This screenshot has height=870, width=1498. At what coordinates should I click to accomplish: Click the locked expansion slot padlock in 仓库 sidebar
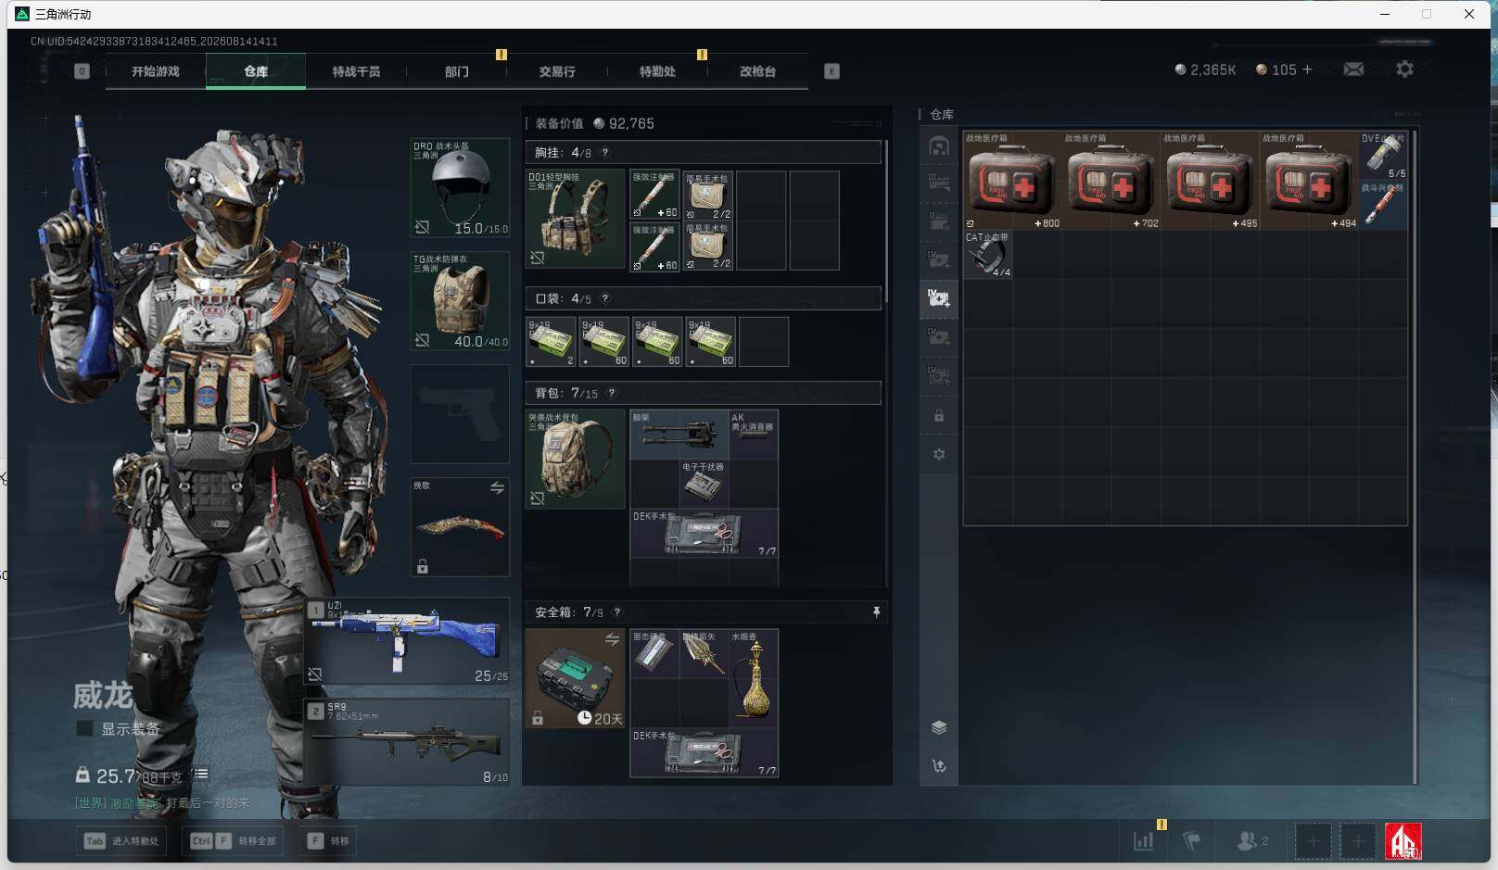[939, 416]
